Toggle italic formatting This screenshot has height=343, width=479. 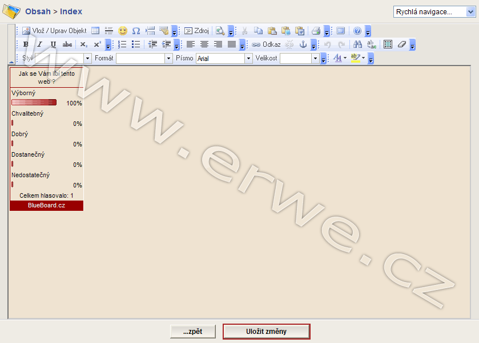pyautogui.click(x=39, y=44)
